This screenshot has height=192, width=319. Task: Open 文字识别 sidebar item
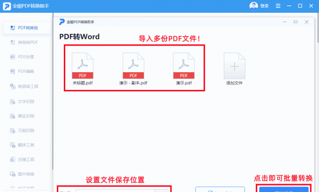click(x=22, y=102)
